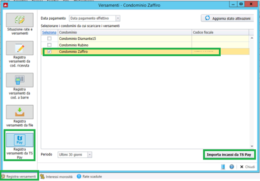Minimize the Versamenti window
This screenshot has width=260, height=181.
(233, 4)
